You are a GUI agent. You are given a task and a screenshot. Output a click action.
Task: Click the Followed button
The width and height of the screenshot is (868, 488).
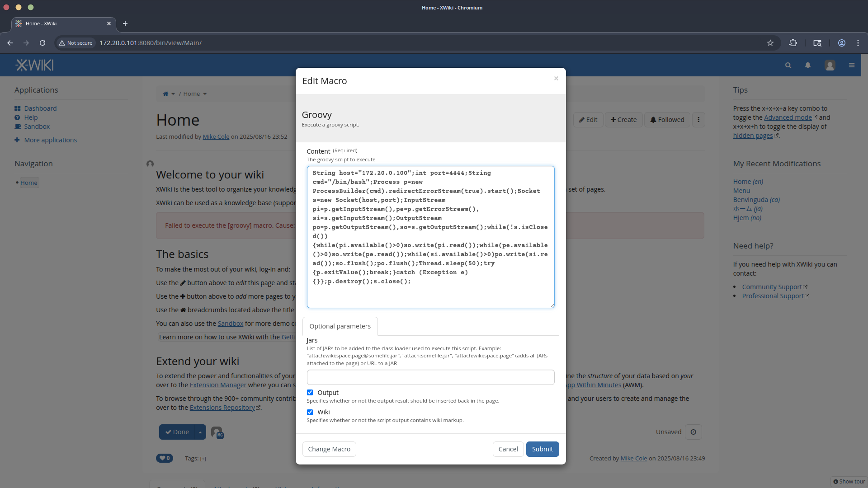[667, 120]
